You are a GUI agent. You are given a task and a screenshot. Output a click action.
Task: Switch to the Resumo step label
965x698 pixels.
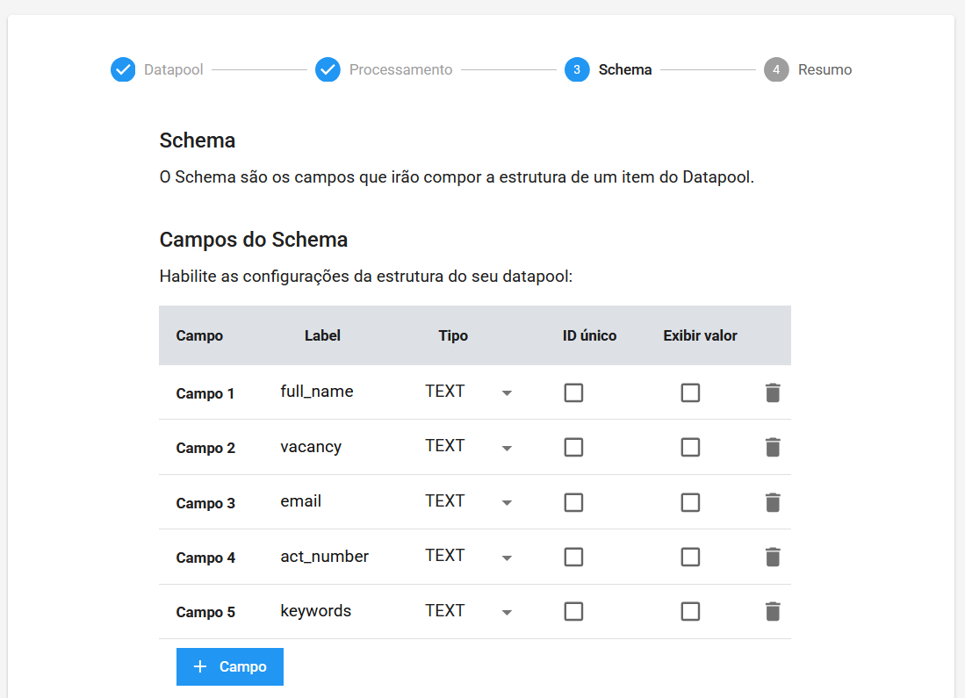tap(825, 69)
